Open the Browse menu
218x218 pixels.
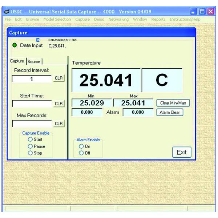[33, 19]
